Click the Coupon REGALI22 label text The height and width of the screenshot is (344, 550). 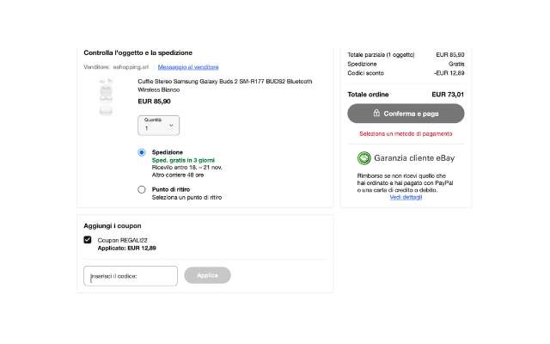point(124,240)
